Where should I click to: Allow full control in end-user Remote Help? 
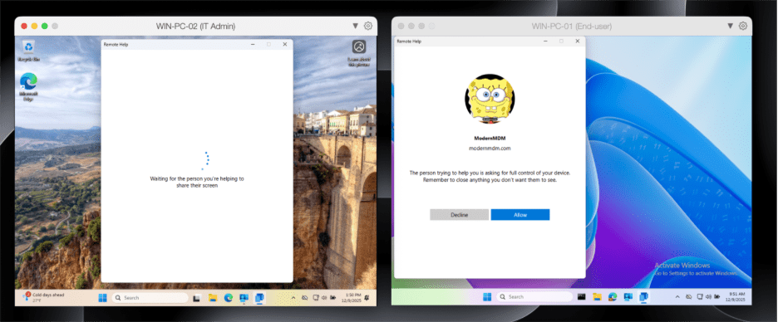coord(520,215)
